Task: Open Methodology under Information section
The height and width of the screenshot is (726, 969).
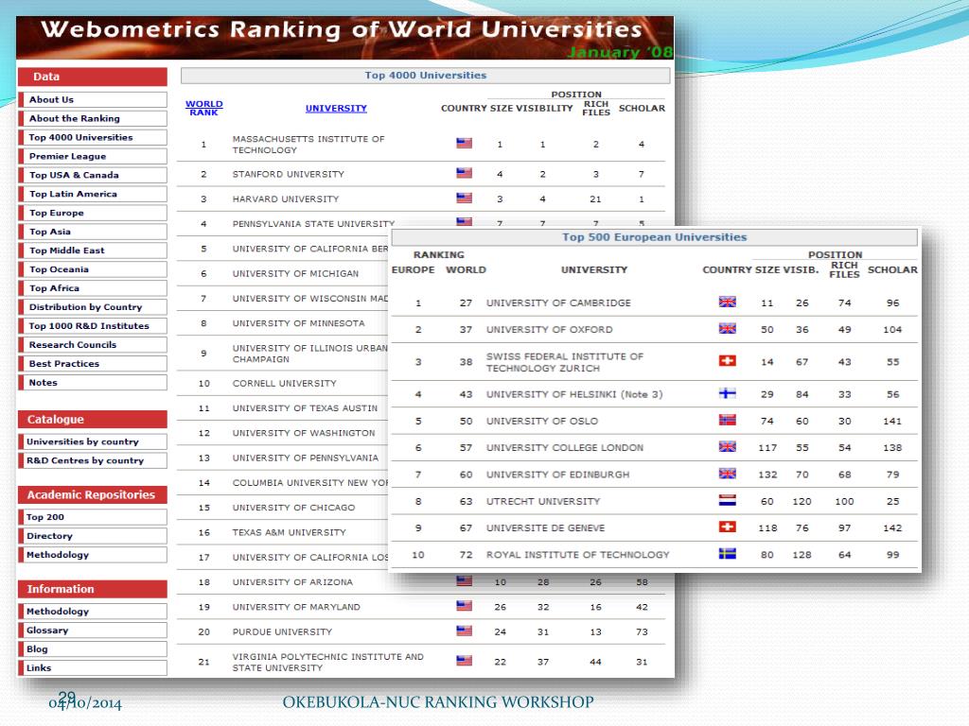Action: click(93, 612)
